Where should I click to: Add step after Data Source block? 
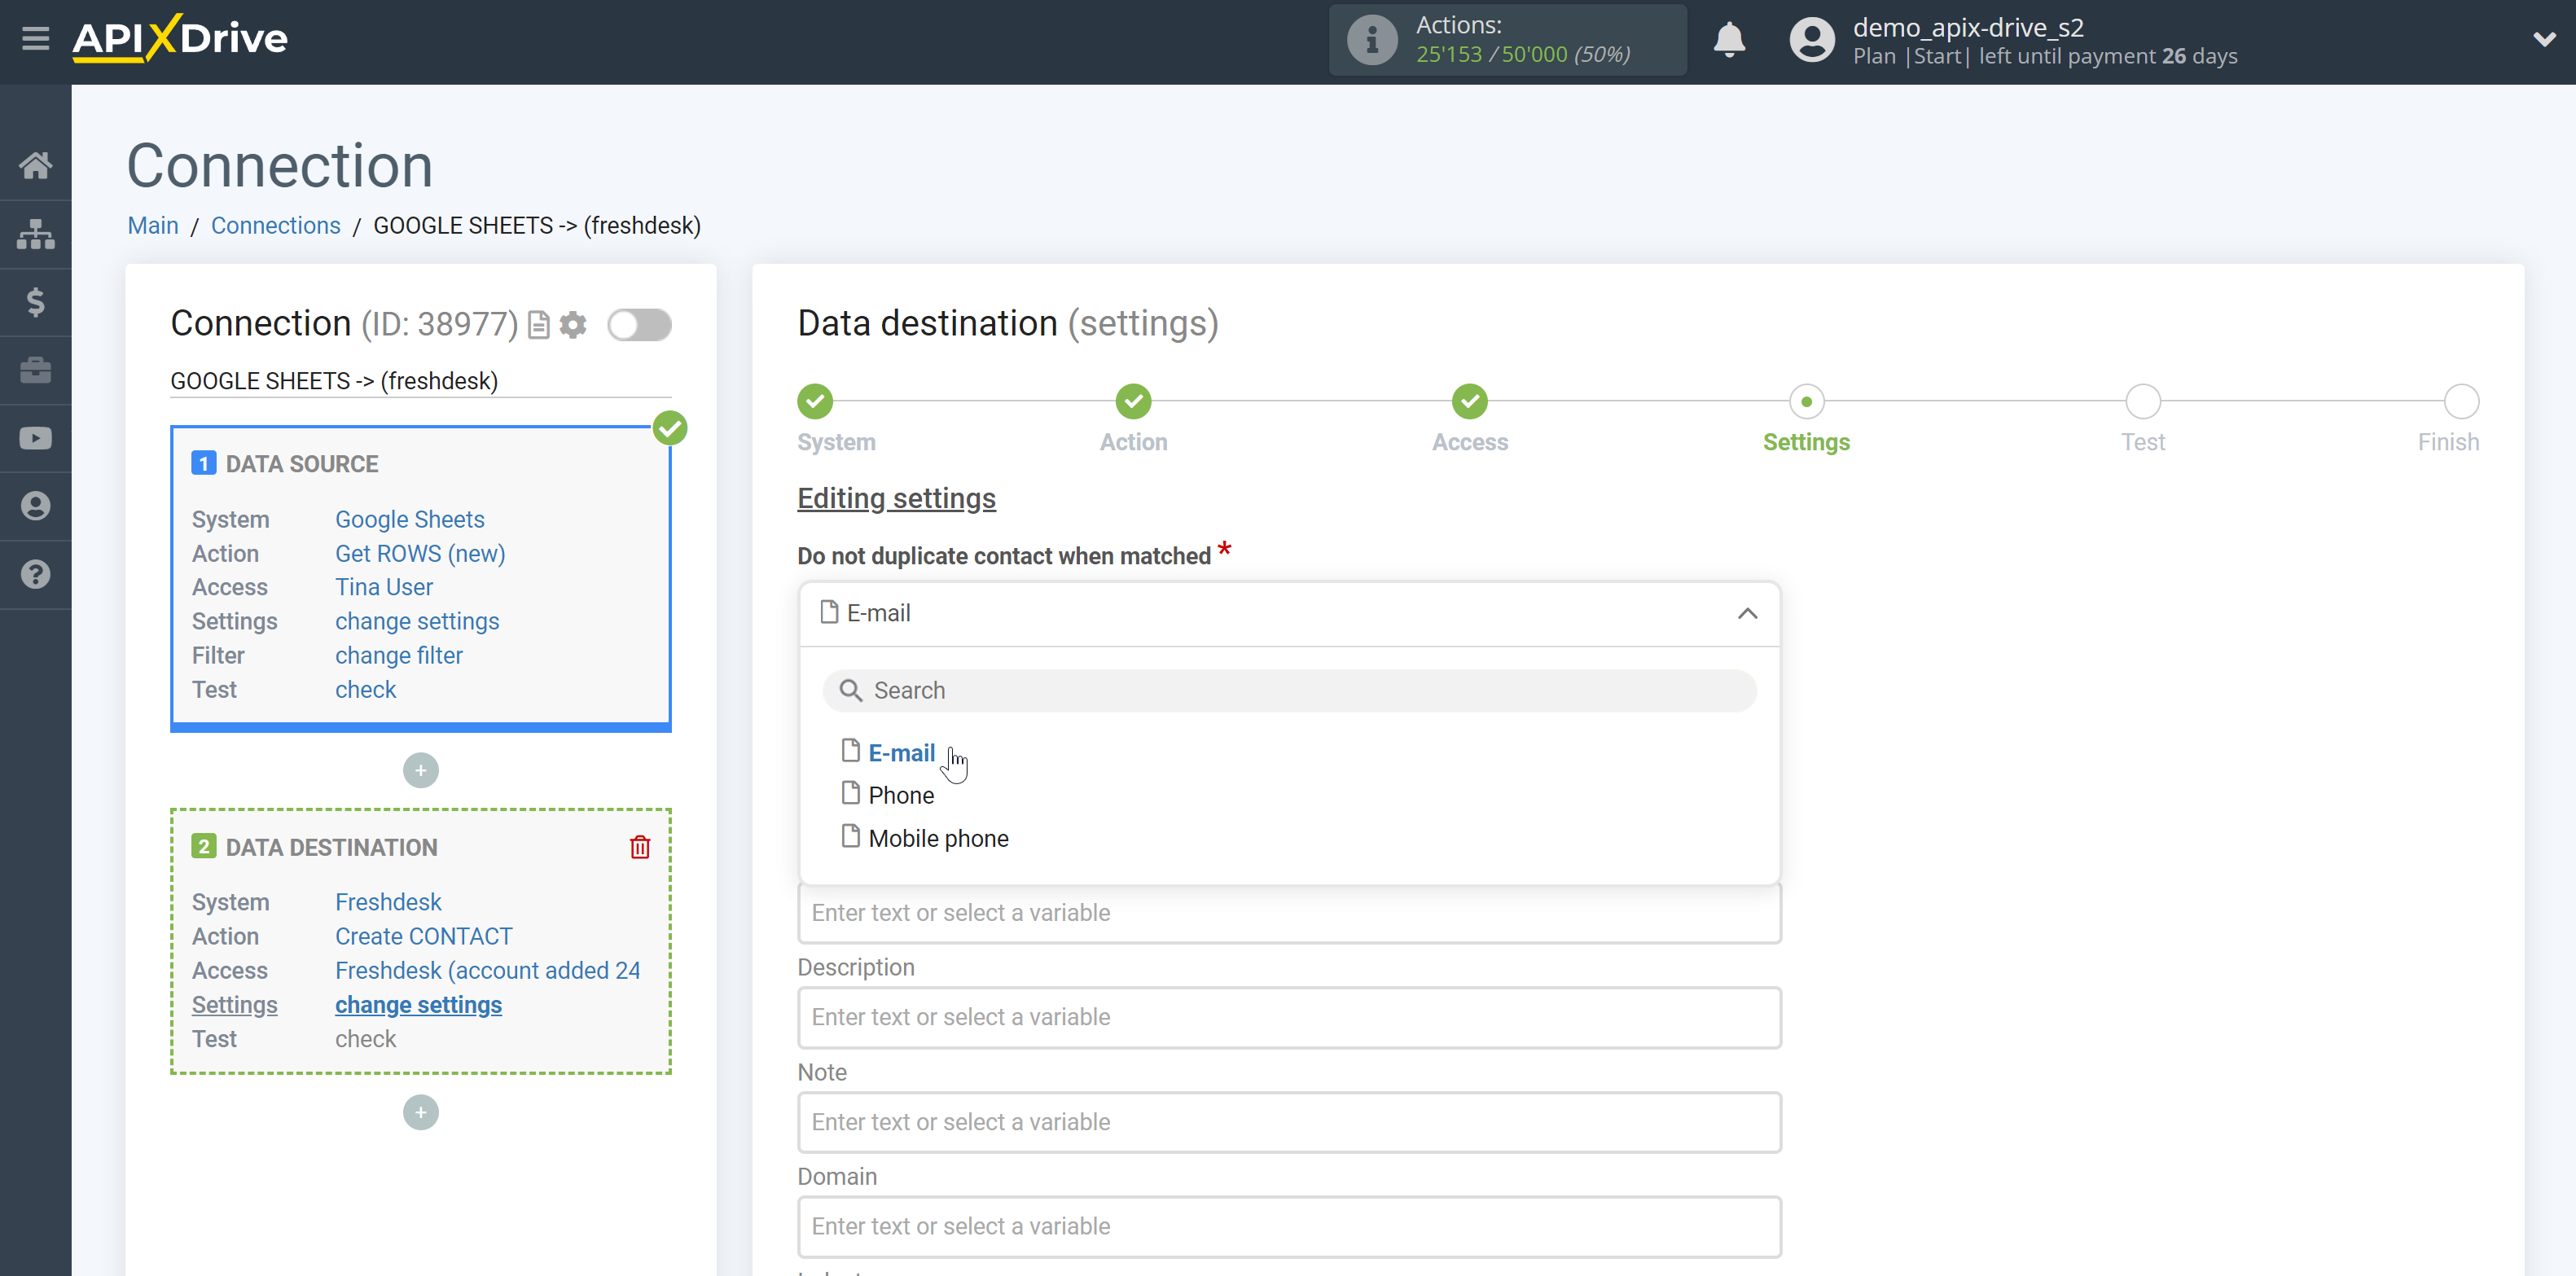(x=421, y=770)
